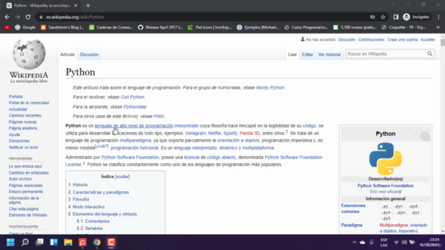Open Página aleatoria in the sidebar

[x=23, y=128]
